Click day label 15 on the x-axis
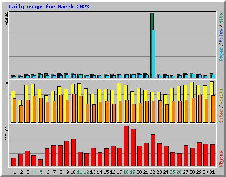The height and width of the screenshot is (177, 226). [x=106, y=172]
